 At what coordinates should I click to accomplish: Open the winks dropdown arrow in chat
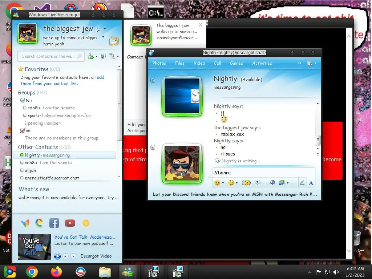tap(236, 183)
